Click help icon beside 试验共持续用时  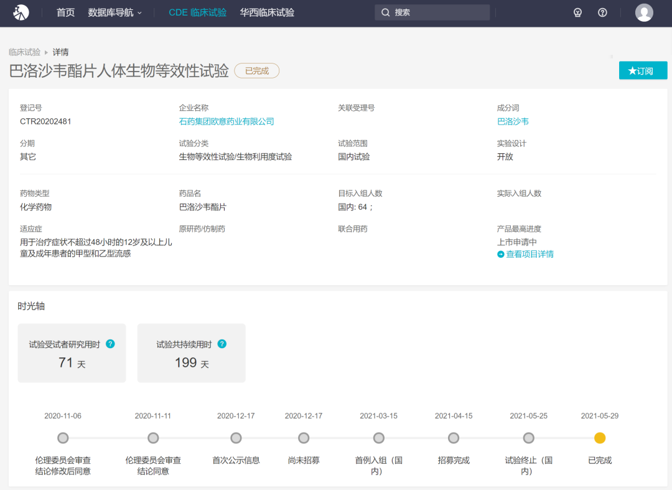point(222,344)
